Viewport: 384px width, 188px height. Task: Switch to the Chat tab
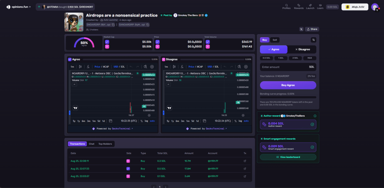[91, 144]
